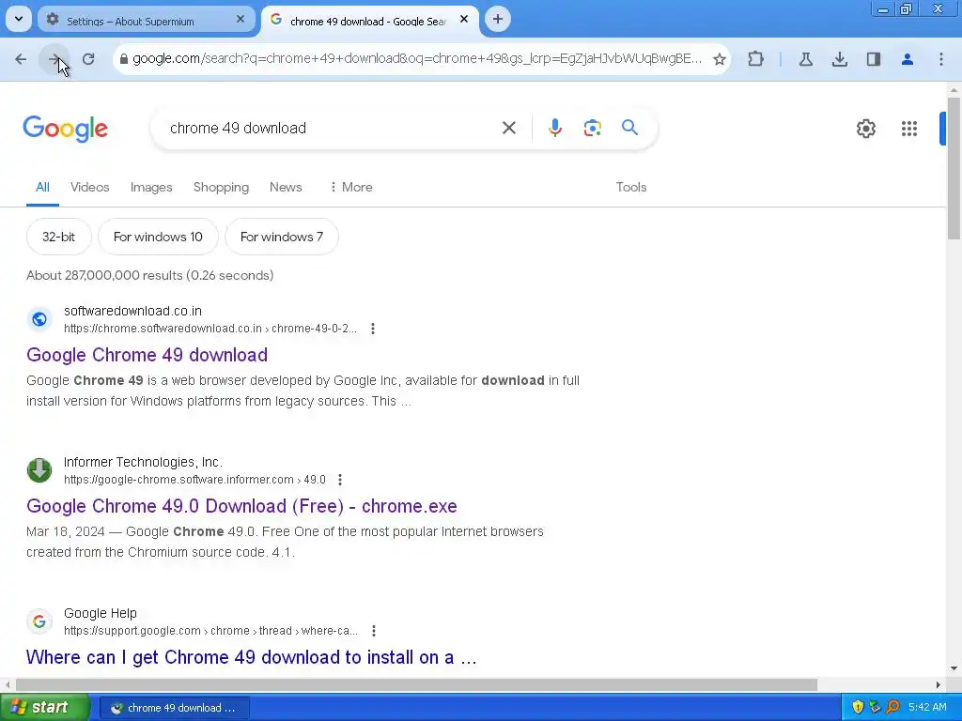Open the browser three-dot menu
The image size is (962, 721).
point(940,59)
